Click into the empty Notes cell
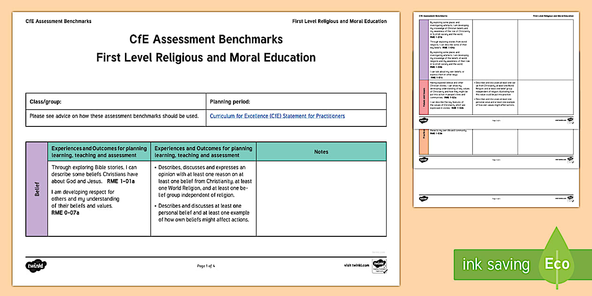 point(321,198)
